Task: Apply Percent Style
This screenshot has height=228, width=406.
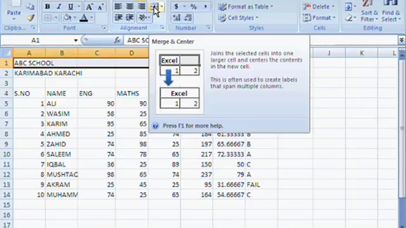Action: point(193,7)
